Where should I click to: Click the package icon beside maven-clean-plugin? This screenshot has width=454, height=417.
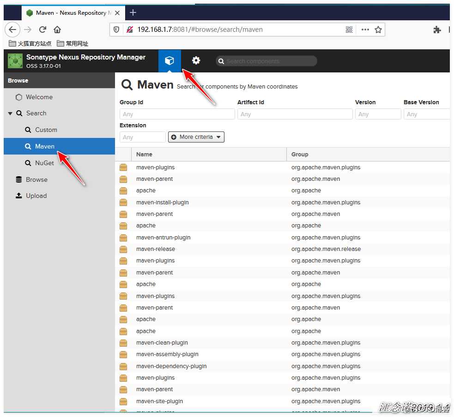coord(123,343)
